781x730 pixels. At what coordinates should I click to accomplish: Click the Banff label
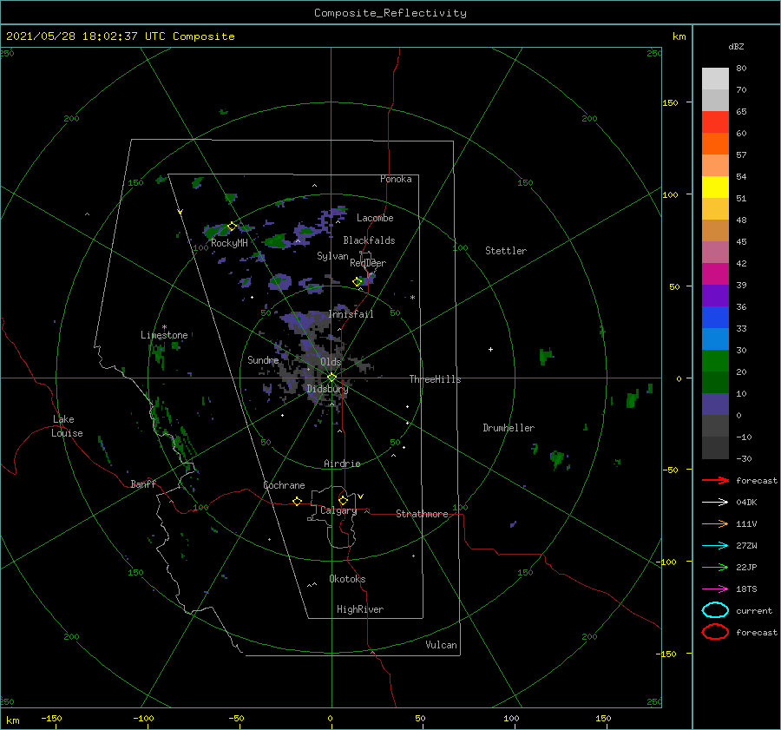pos(143,484)
